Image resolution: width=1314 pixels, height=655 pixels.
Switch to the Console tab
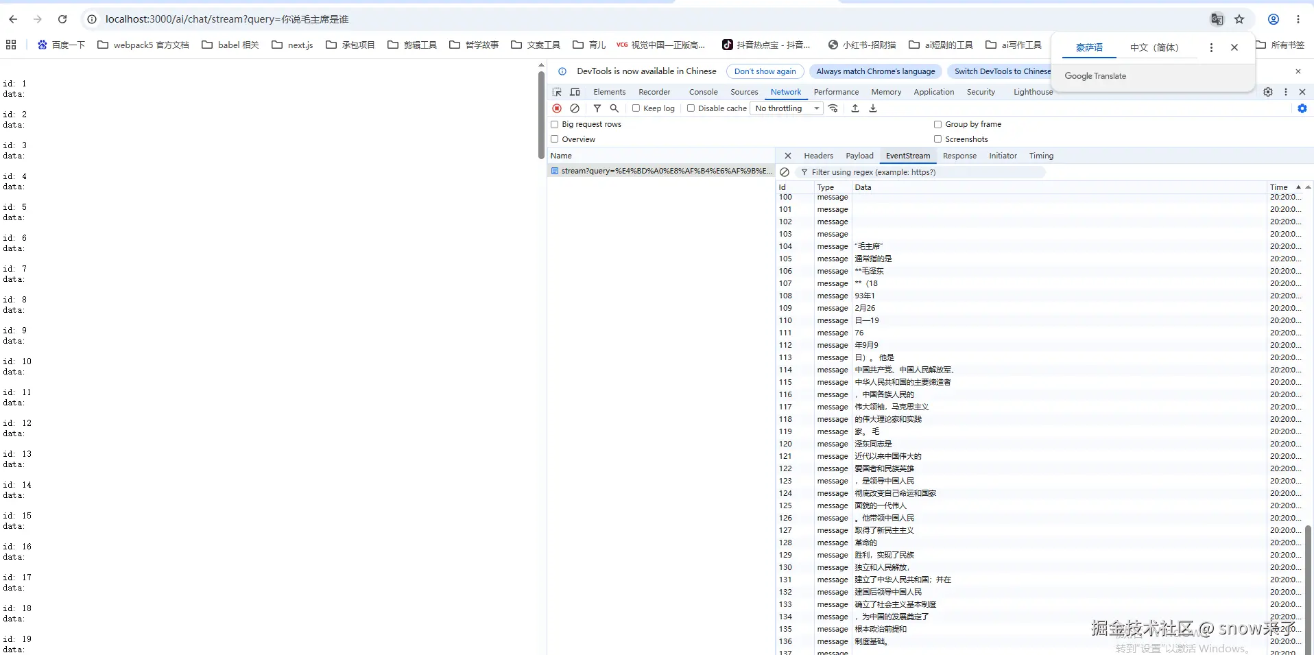coord(703,92)
